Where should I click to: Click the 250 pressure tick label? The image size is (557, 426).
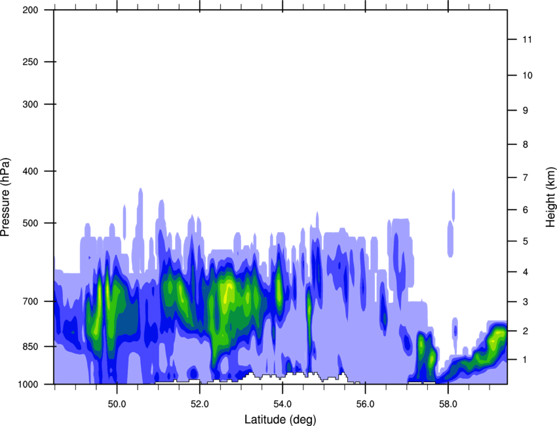point(30,62)
